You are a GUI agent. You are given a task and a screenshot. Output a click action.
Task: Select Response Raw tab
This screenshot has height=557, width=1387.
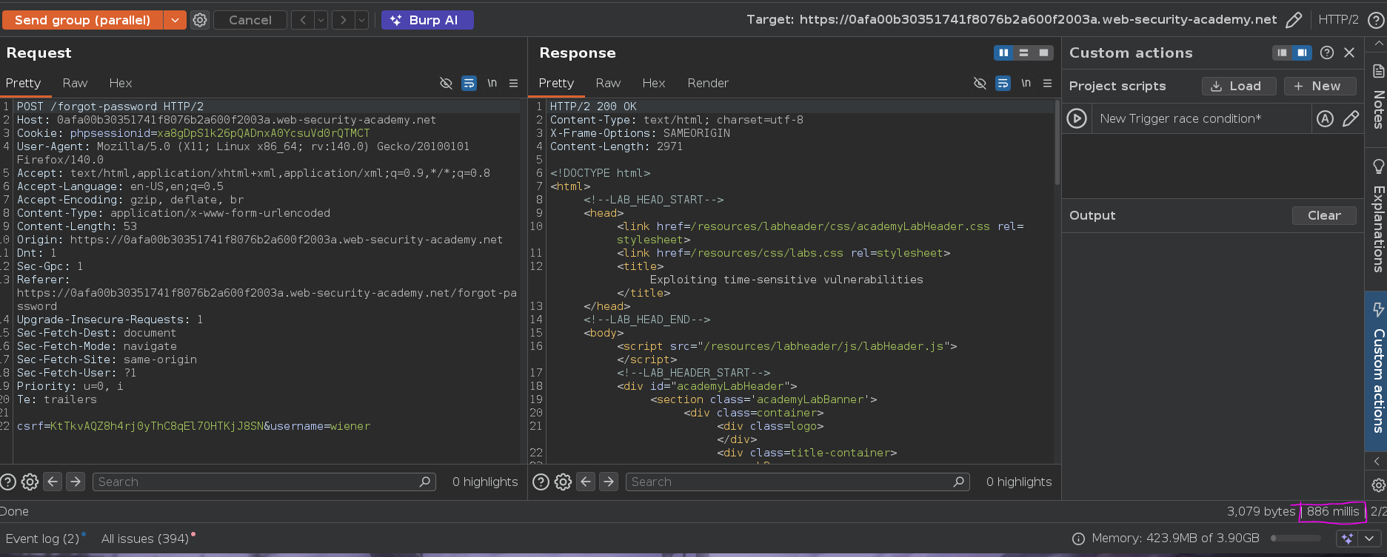pyautogui.click(x=608, y=83)
